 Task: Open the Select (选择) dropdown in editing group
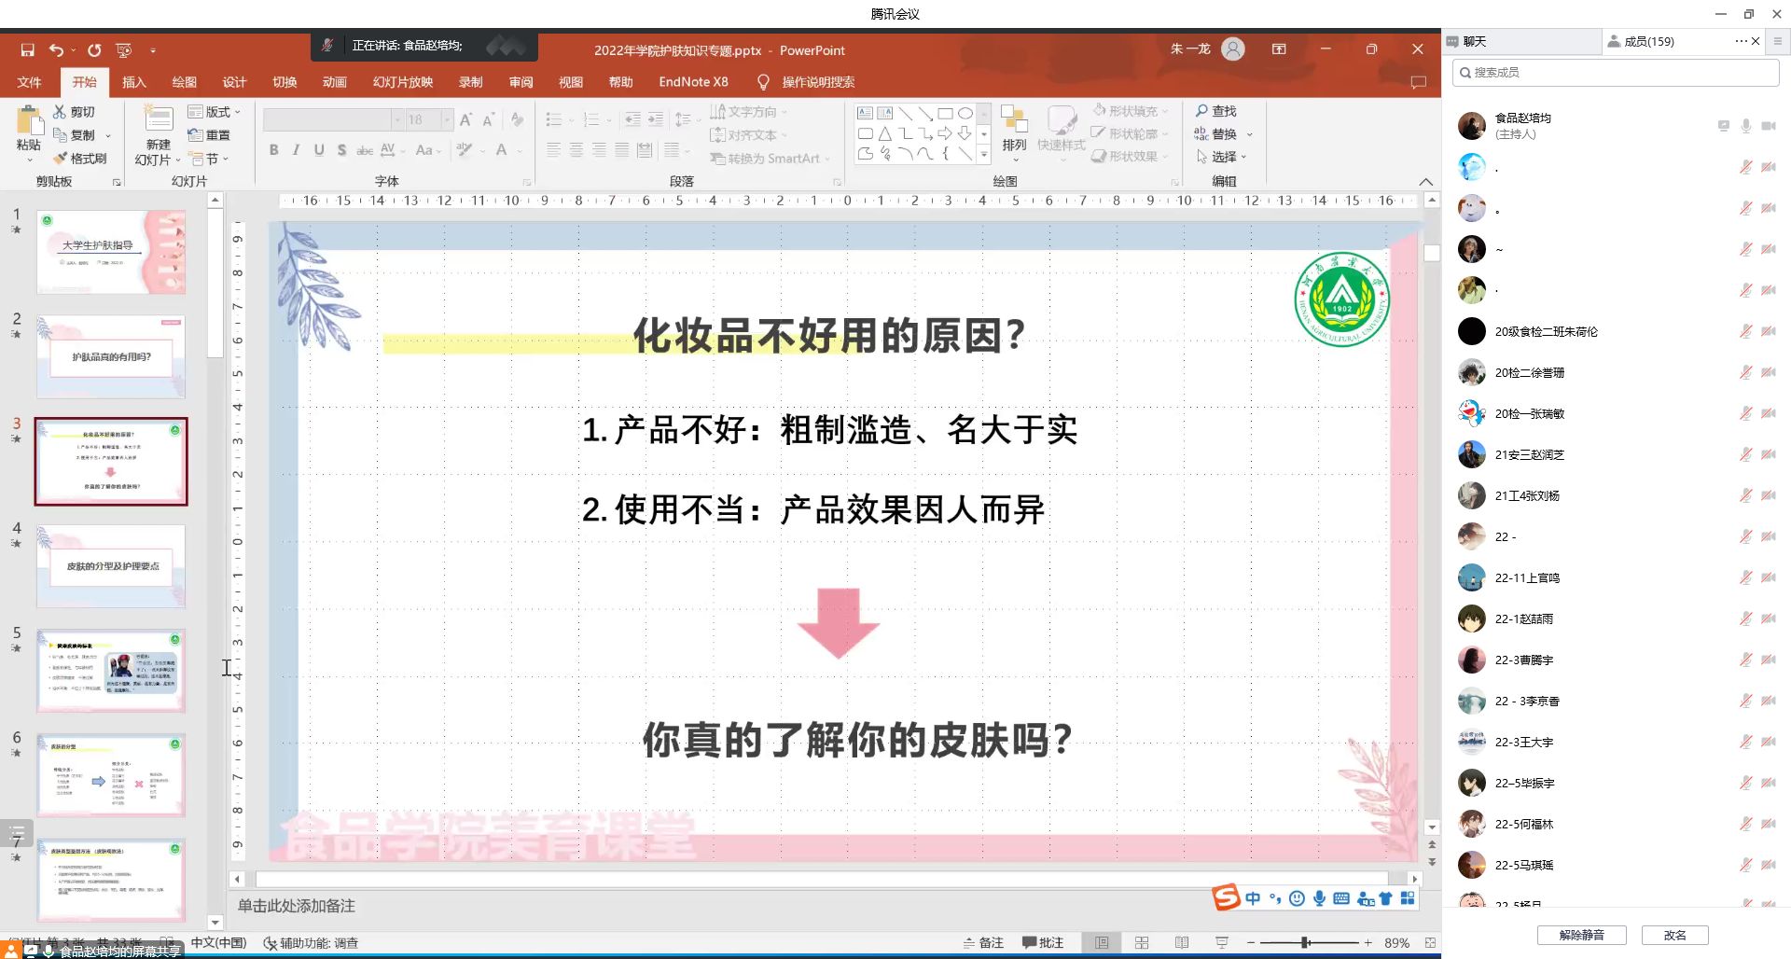click(1222, 157)
